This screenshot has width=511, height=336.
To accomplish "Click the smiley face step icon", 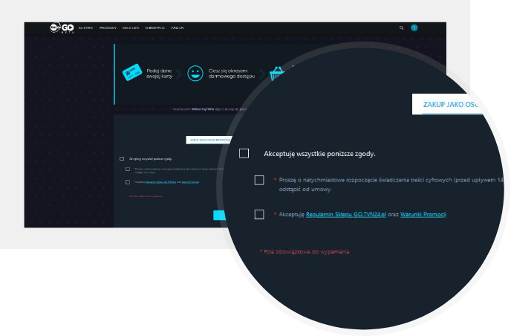I will click(195, 73).
